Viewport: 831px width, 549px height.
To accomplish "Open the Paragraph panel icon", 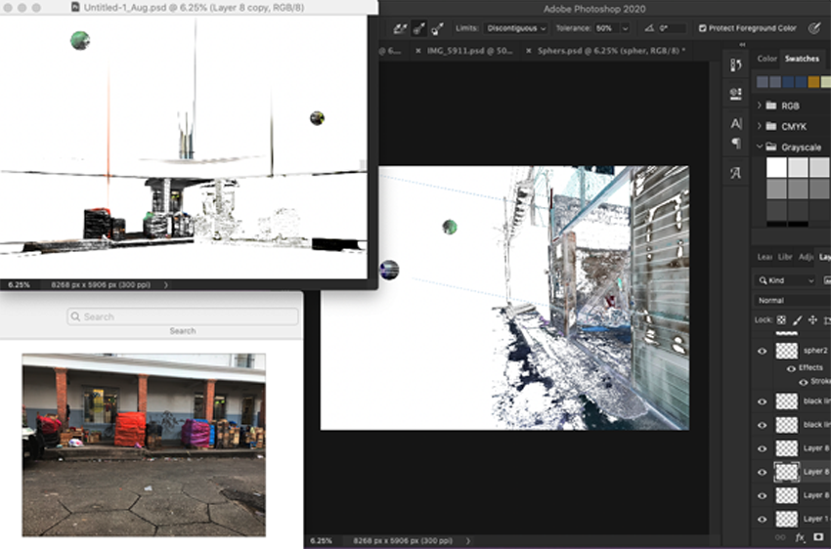I will [x=736, y=144].
